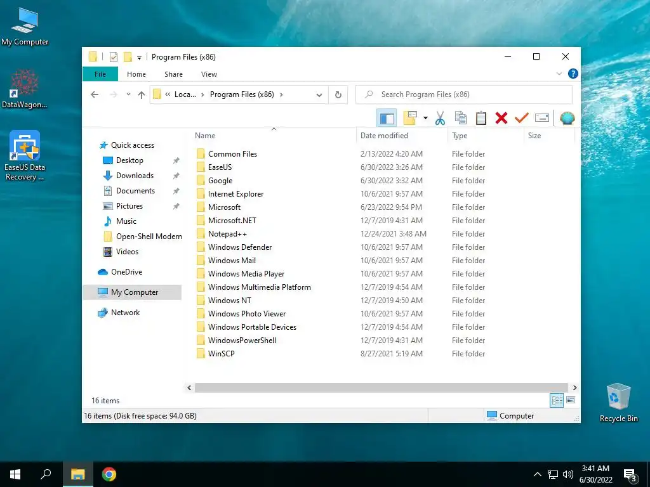650x487 pixels.
Task: Select the WindowsPowerShell folder
Action: [x=242, y=341]
